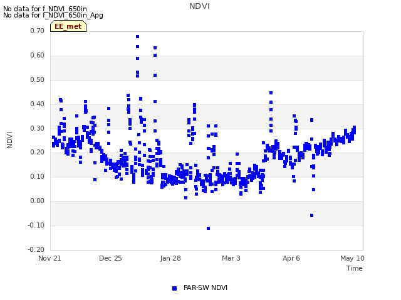Click the 0.20 y-axis tick label
Viewport: 401px width, 300px height.
pos(38,152)
